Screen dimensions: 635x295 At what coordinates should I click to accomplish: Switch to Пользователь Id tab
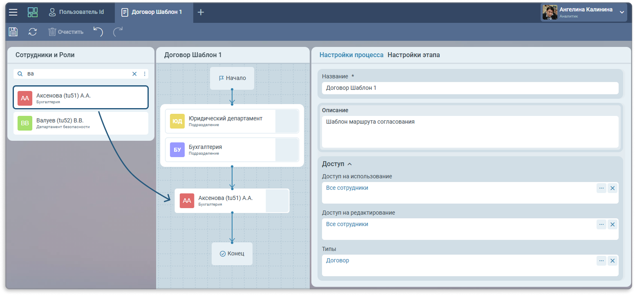[x=76, y=12]
